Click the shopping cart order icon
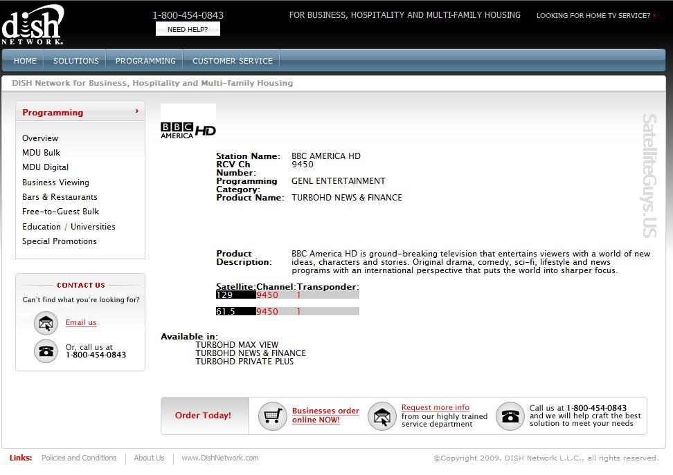673x475 pixels. click(273, 416)
